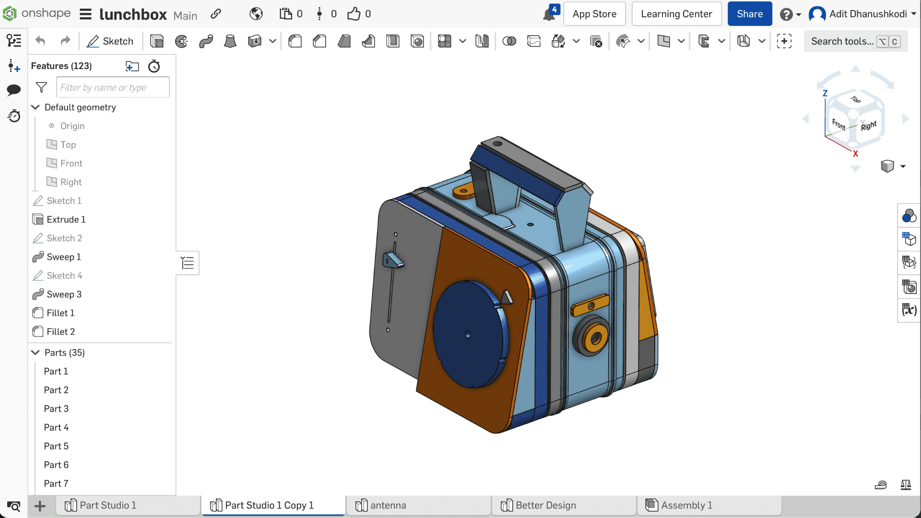Open the Learning Center

(x=676, y=14)
